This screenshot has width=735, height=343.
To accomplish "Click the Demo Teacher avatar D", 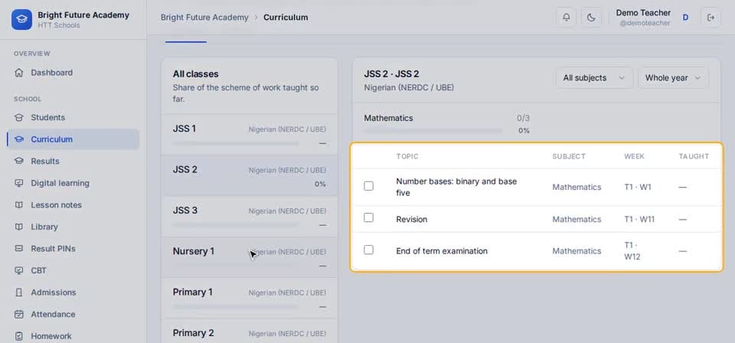I will point(685,18).
